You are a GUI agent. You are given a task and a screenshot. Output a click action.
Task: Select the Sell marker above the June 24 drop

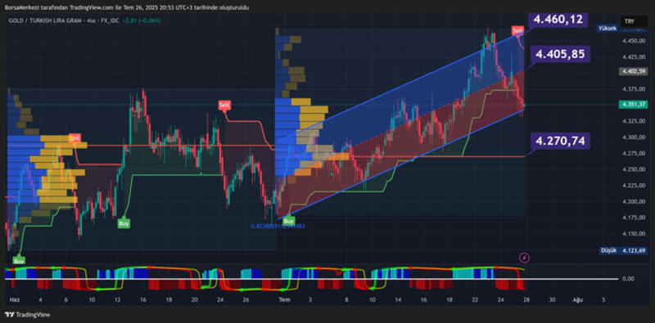pos(224,105)
